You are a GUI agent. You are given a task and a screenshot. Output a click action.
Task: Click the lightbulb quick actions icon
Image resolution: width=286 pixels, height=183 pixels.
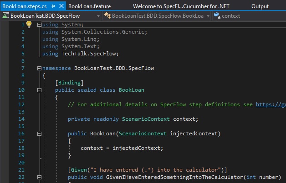click(29, 25)
